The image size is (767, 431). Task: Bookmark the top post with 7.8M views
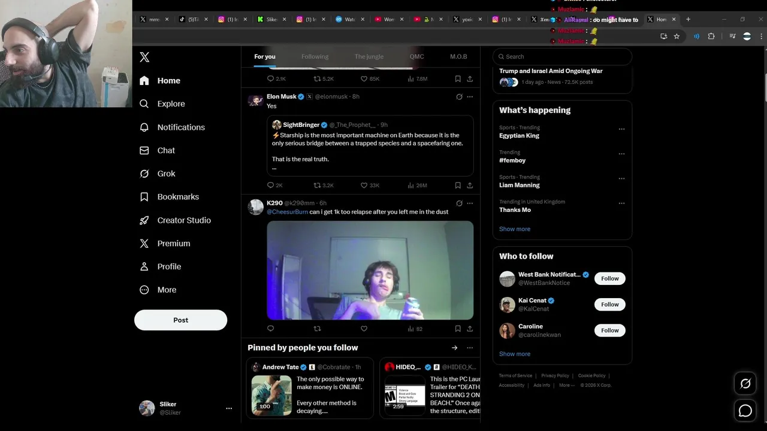[x=458, y=79]
